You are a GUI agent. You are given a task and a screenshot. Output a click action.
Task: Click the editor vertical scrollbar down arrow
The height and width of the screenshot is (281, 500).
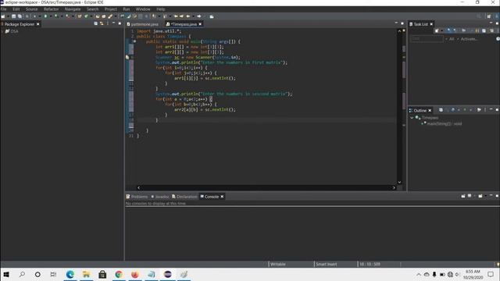399,182
